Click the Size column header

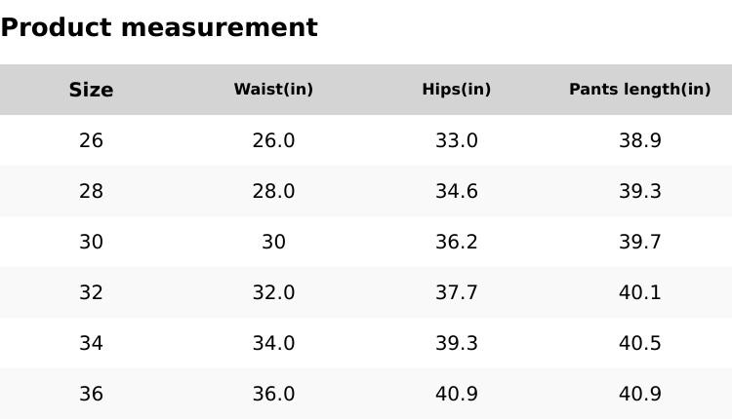tap(91, 90)
